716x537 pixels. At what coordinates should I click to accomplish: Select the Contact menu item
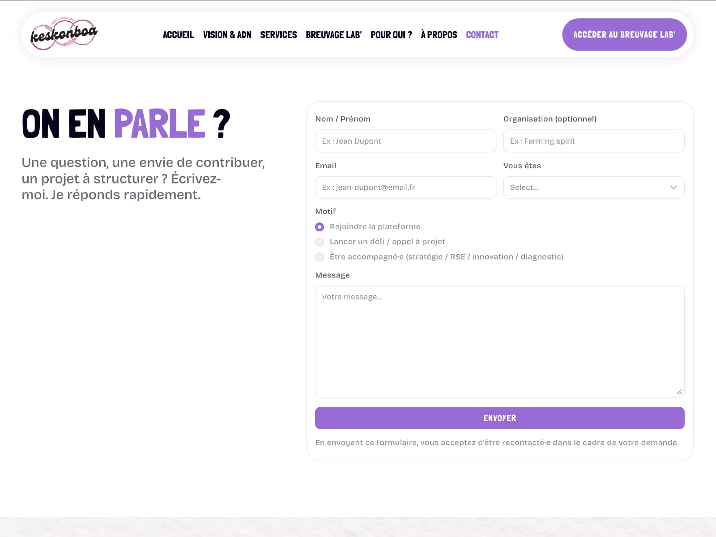coord(482,35)
